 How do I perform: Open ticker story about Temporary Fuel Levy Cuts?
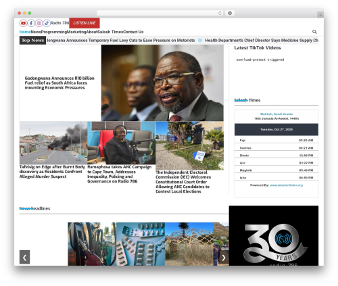pos(121,41)
